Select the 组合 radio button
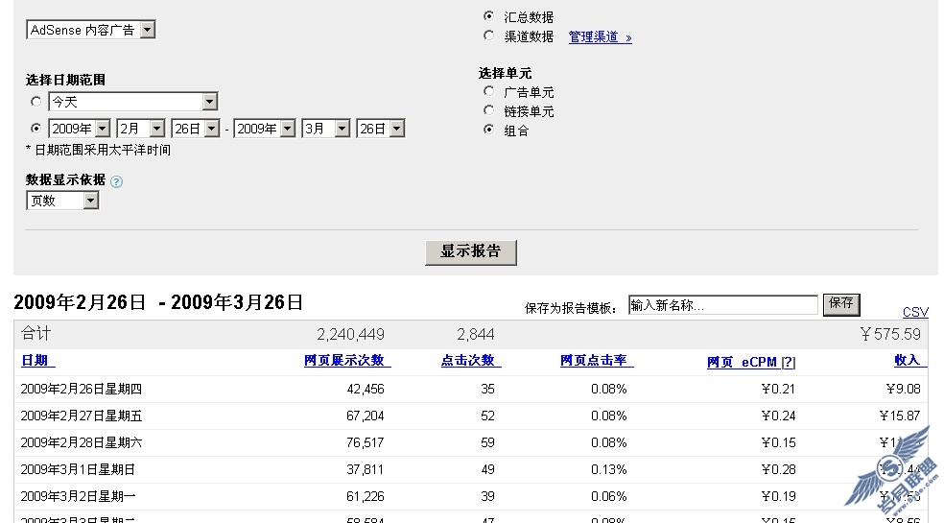This screenshot has height=523, width=944. [x=488, y=130]
